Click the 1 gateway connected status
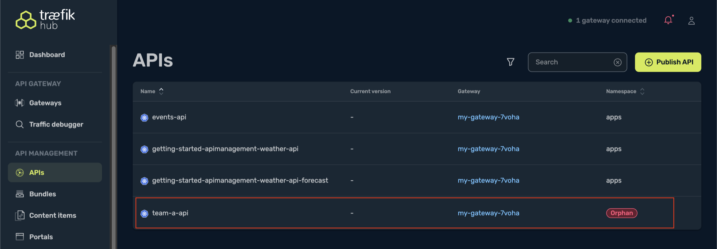Viewport: 717px width, 249px height. (607, 21)
